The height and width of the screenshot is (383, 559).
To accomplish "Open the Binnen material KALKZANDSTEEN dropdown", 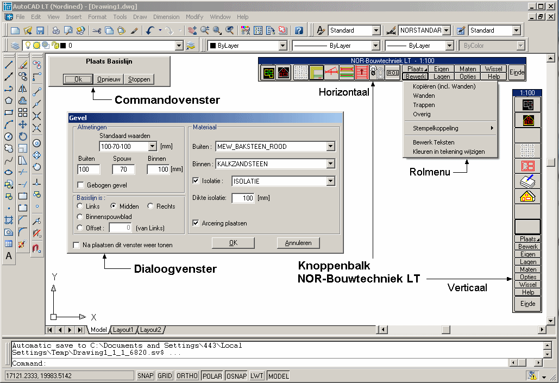I will pyautogui.click(x=330, y=164).
